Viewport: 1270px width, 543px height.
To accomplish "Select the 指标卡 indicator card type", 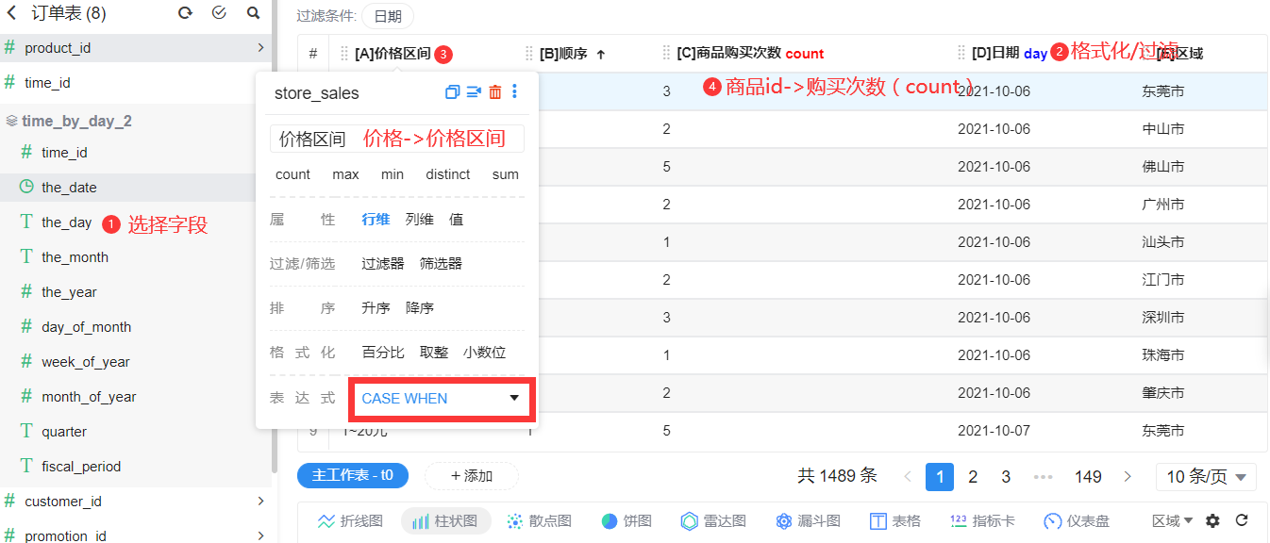I will click(982, 520).
